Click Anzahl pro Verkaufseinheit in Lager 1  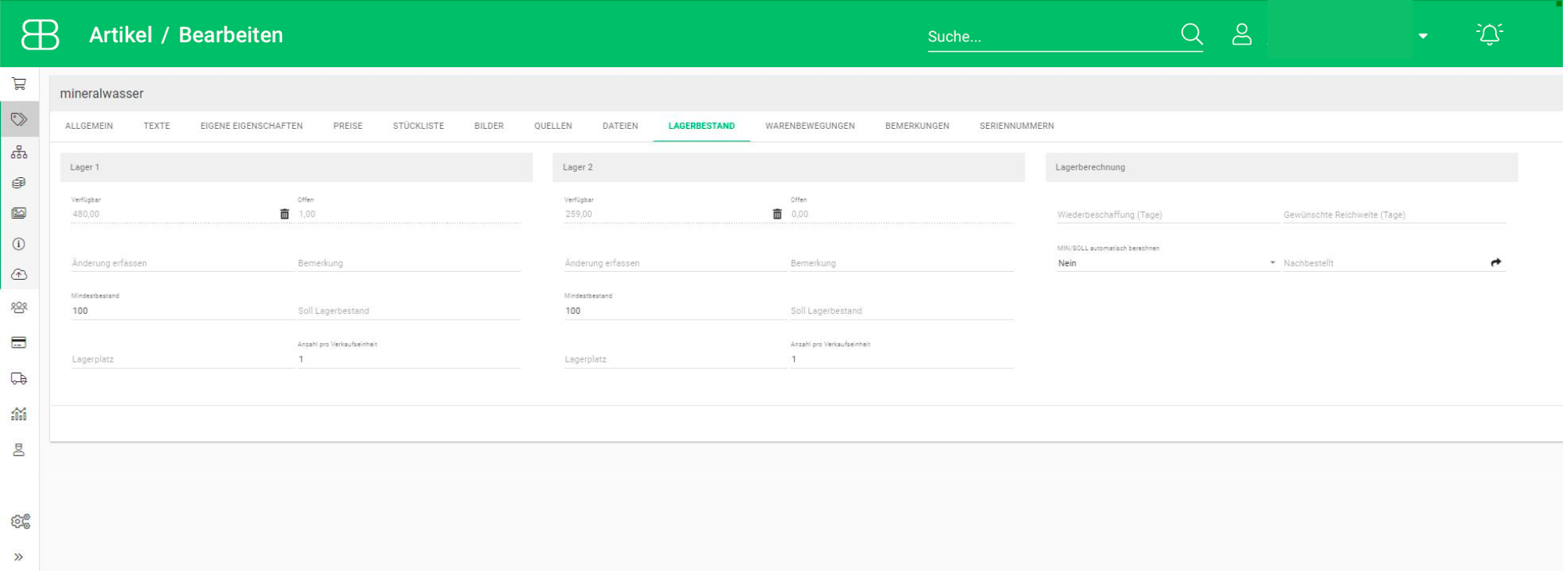click(409, 359)
